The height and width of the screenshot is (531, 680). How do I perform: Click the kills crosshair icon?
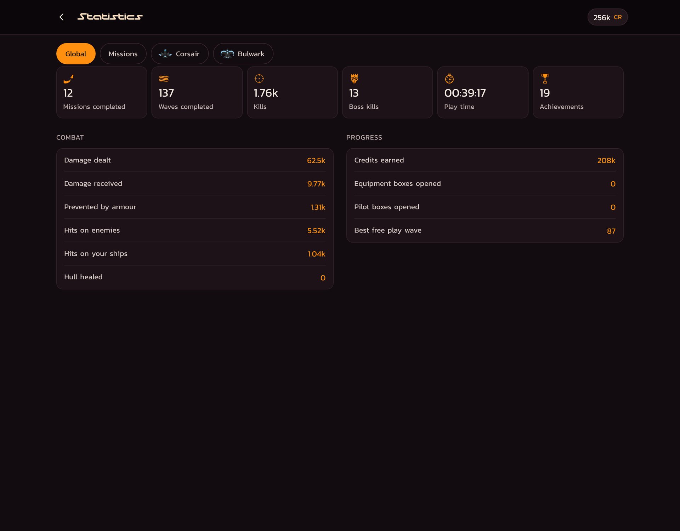(259, 79)
